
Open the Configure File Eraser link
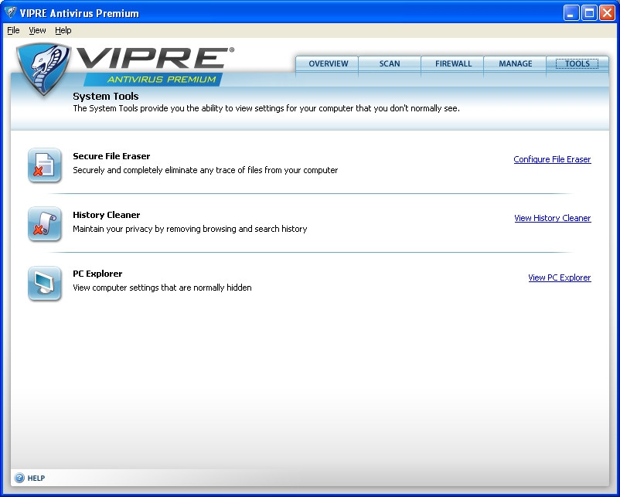tap(552, 159)
